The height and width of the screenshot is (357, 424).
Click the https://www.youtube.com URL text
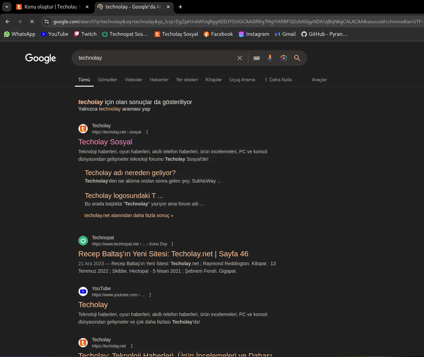[x=118, y=295]
